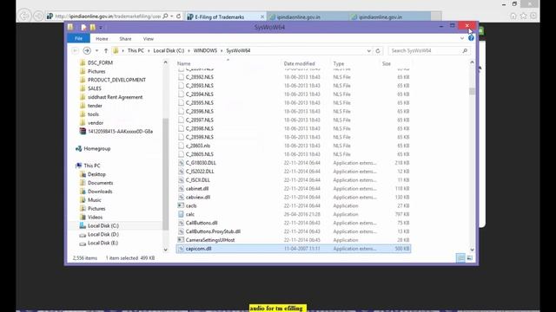Open Explorer help question mark icon
This screenshot has height=312, width=556.
tap(471, 38)
